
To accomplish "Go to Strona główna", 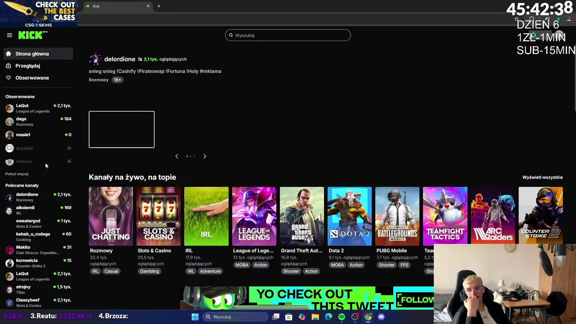I will (x=38, y=54).
